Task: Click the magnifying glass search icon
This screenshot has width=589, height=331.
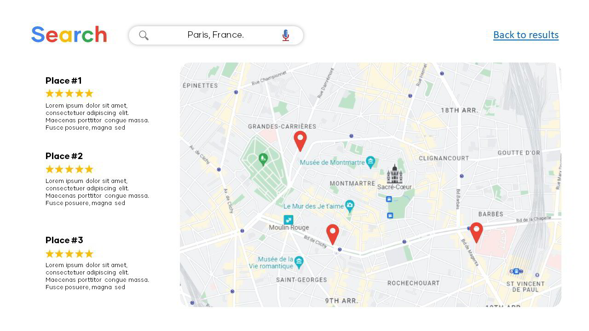Action: pyautogui.click(x=144, y=35)
